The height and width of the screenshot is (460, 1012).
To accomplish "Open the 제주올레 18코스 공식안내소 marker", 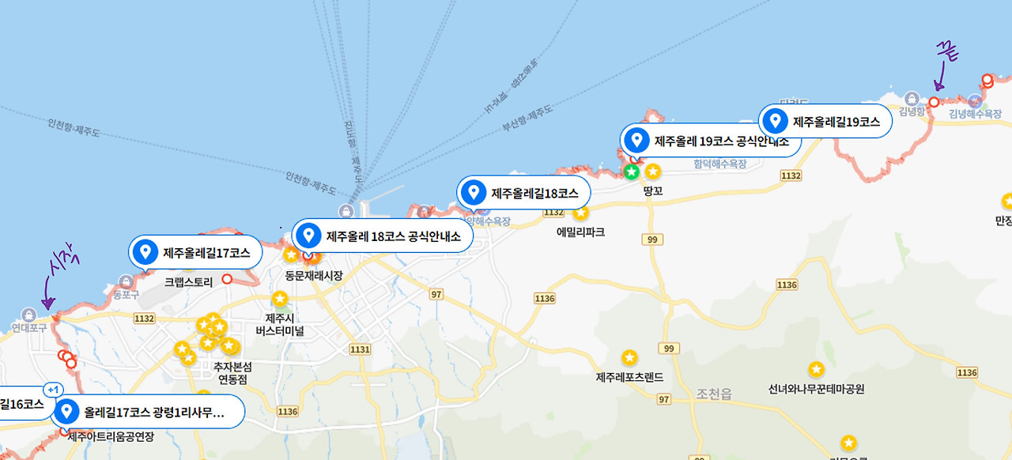I will pyautogui.click(x=382, y=236).
